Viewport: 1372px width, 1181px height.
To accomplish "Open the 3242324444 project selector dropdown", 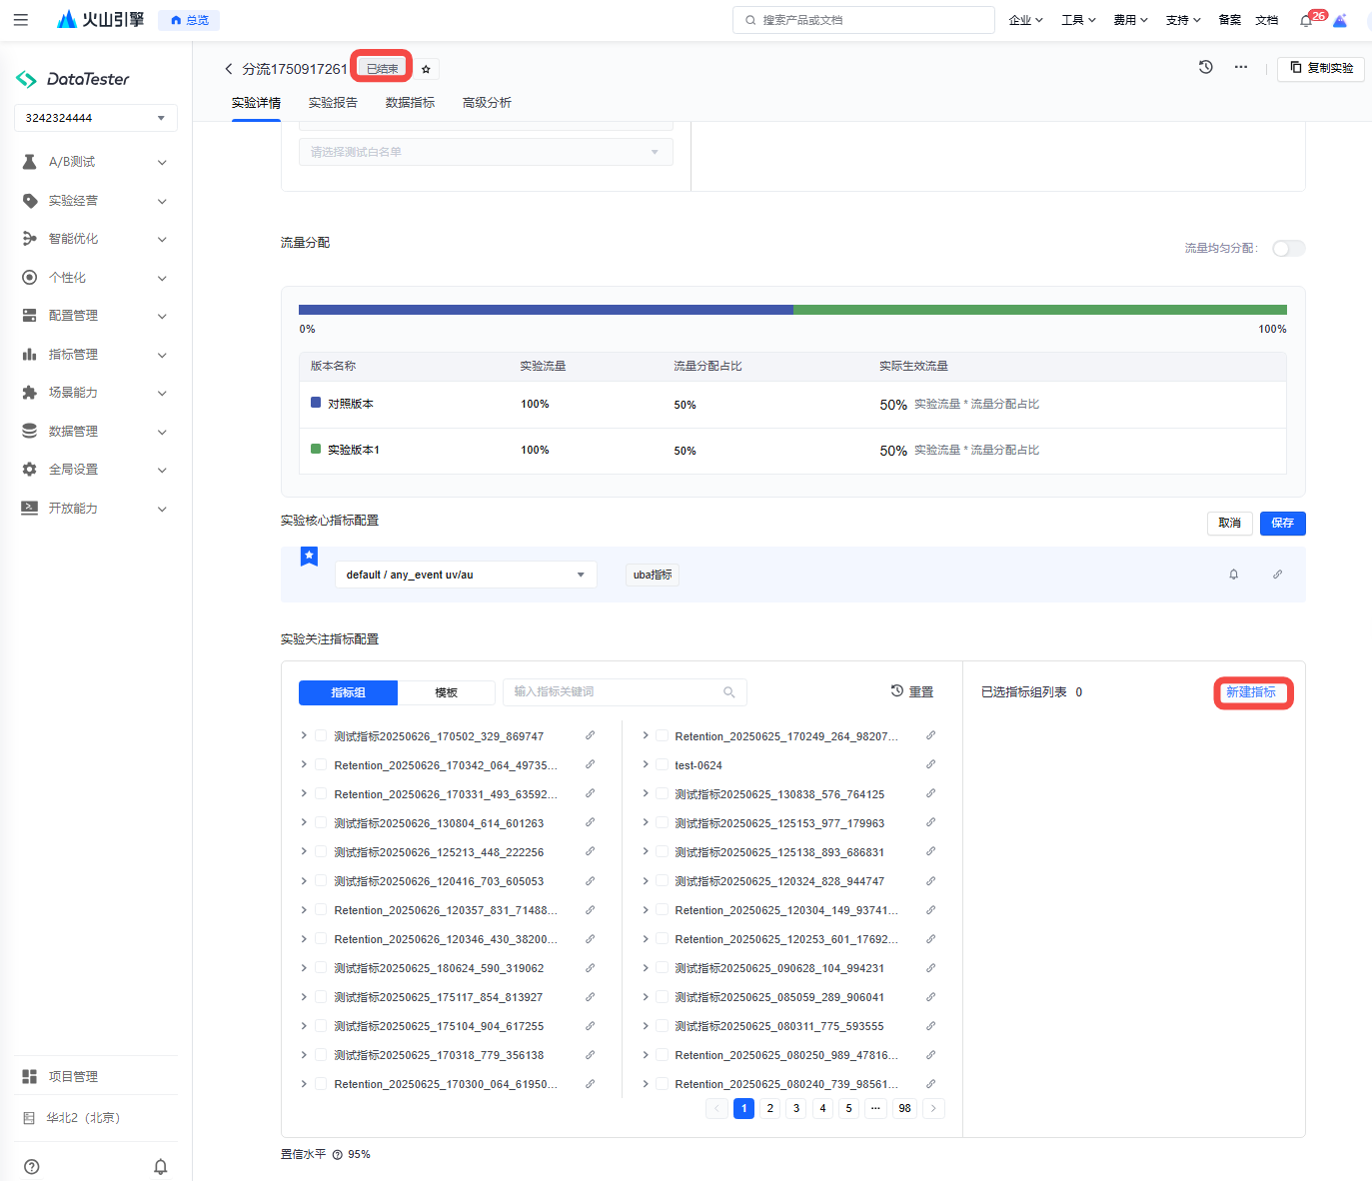I will click(96, 118).
